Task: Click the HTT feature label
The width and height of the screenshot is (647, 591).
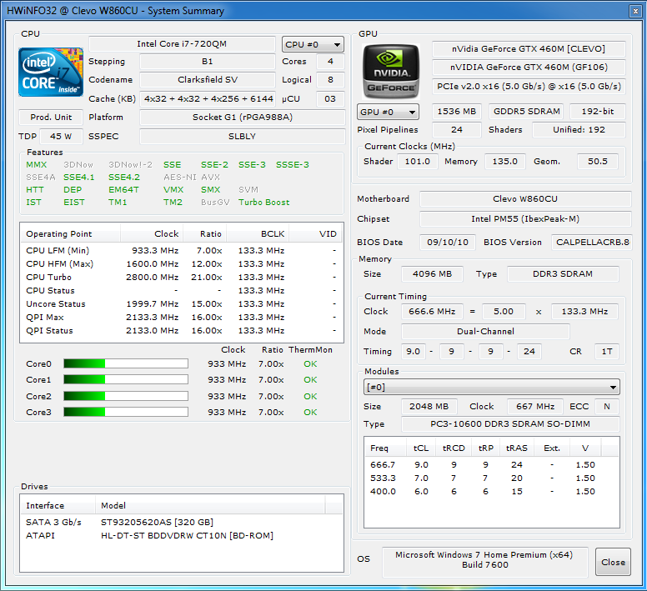Action: point(35,190)
